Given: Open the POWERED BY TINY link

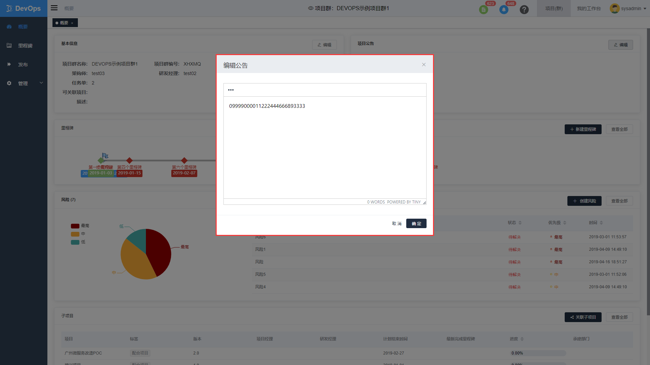Looking at the screenshot, I should (404, 202).
